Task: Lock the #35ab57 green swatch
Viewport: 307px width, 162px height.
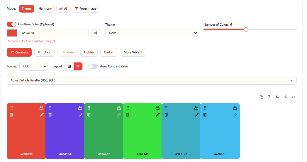Action: click(119, 108)
